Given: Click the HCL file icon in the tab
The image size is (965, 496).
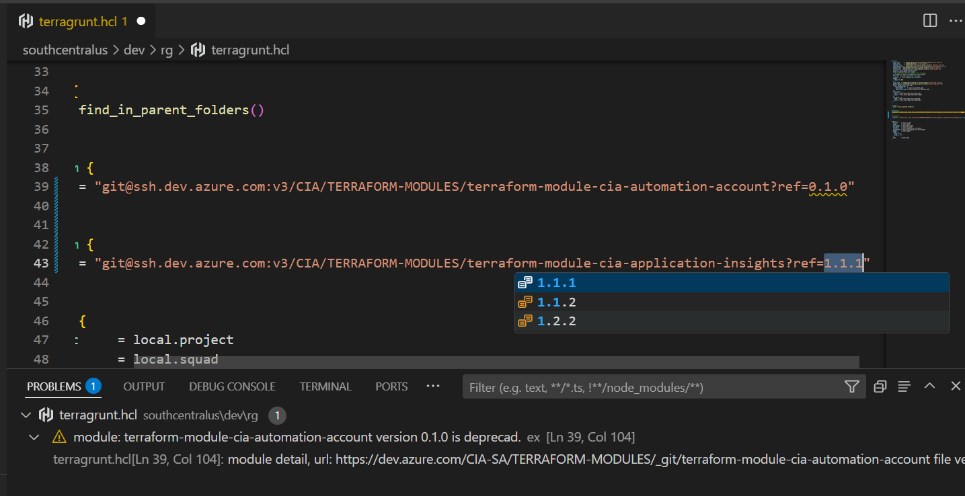Looking at the screenshot, I should 26,22.
